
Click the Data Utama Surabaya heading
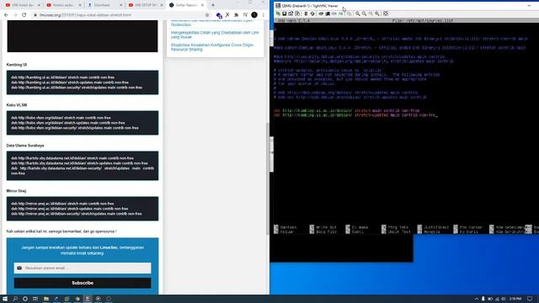(x=25, y=146)
